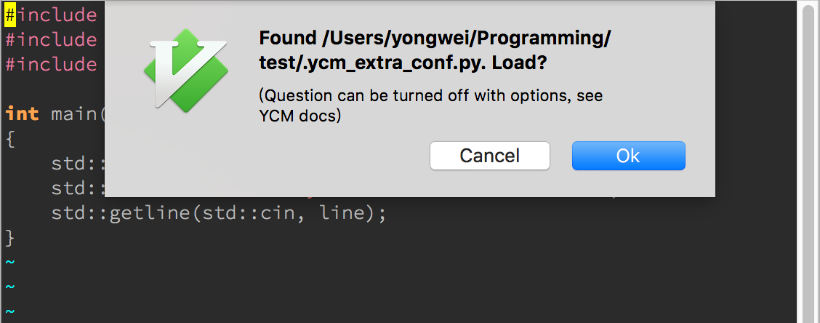The height and width of the screenshot is (323, 820).
Task: Click the opening curly brace line
Action: tap(10, 139)
